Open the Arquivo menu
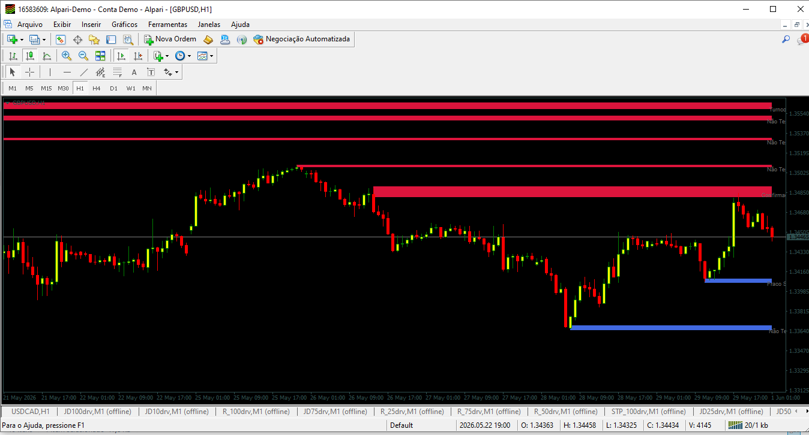Screen dimensions: 809x435 click(30, 25)
